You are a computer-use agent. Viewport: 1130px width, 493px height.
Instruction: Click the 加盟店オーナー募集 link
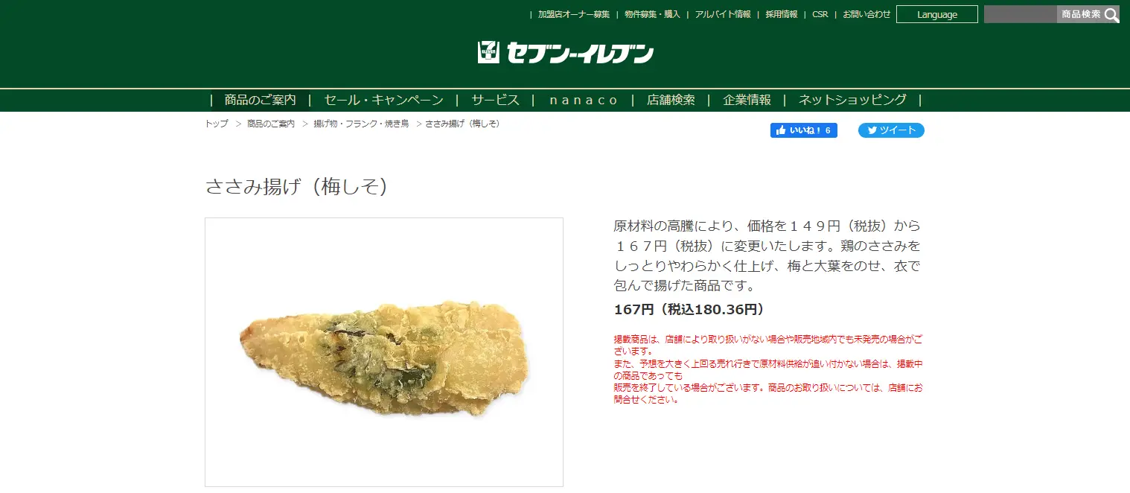[574, 14]
